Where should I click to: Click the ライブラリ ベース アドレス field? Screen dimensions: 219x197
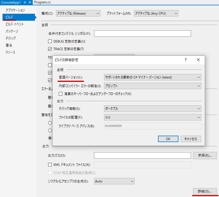point(152,126)
